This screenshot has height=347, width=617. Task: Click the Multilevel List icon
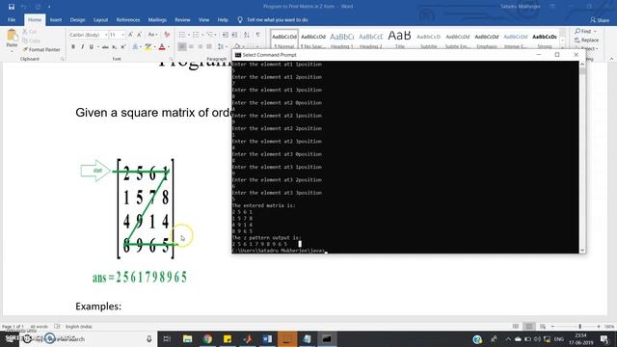tap(210, 35)
